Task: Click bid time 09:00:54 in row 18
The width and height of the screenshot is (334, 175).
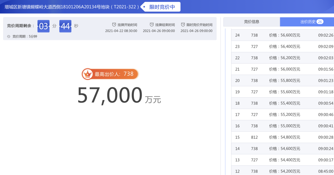Action: pyautogui.click(x=326, y=103)
